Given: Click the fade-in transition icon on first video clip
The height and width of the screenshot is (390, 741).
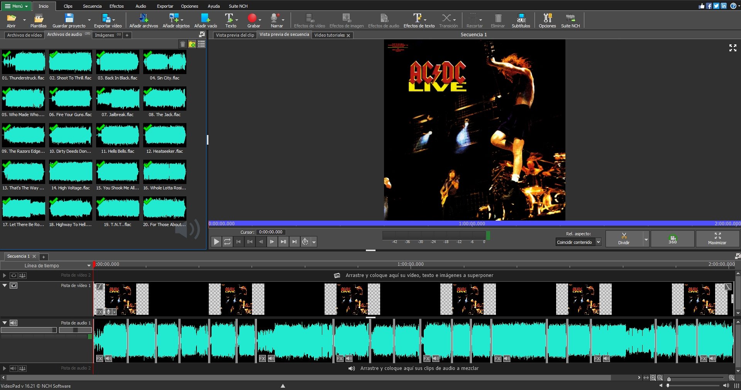Looking at the screenshot, I should [x=100, y=286].
